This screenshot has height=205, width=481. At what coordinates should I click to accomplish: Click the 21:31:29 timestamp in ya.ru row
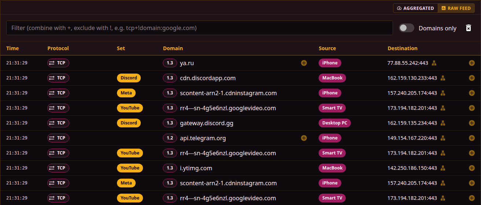point(17,63)
